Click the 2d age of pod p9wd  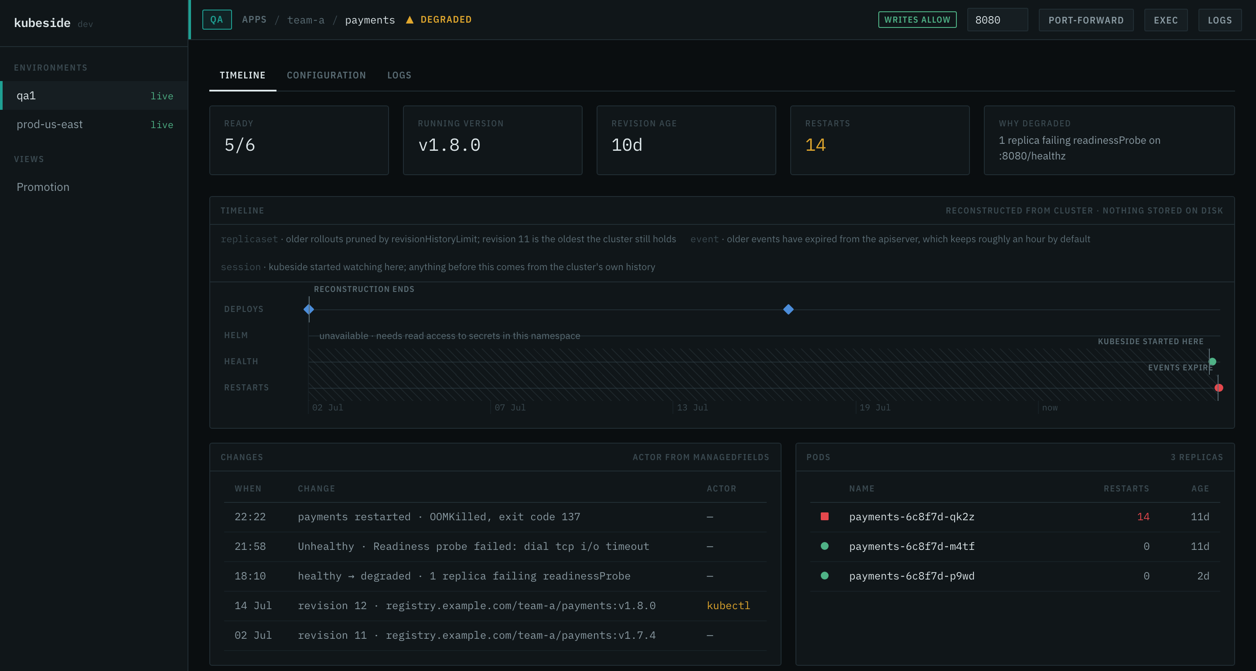pos(1203,576)
